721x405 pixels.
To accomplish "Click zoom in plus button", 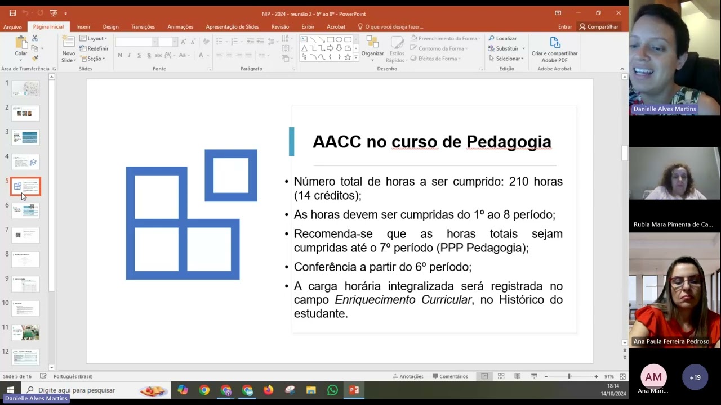I will (x=596, y=376).
